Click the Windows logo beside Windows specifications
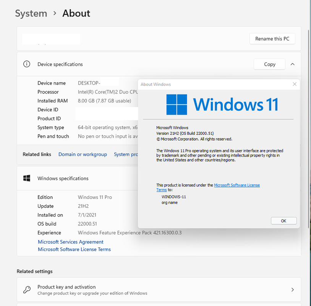This screenshot has width=311, height=306. click(x=27, y=178)
